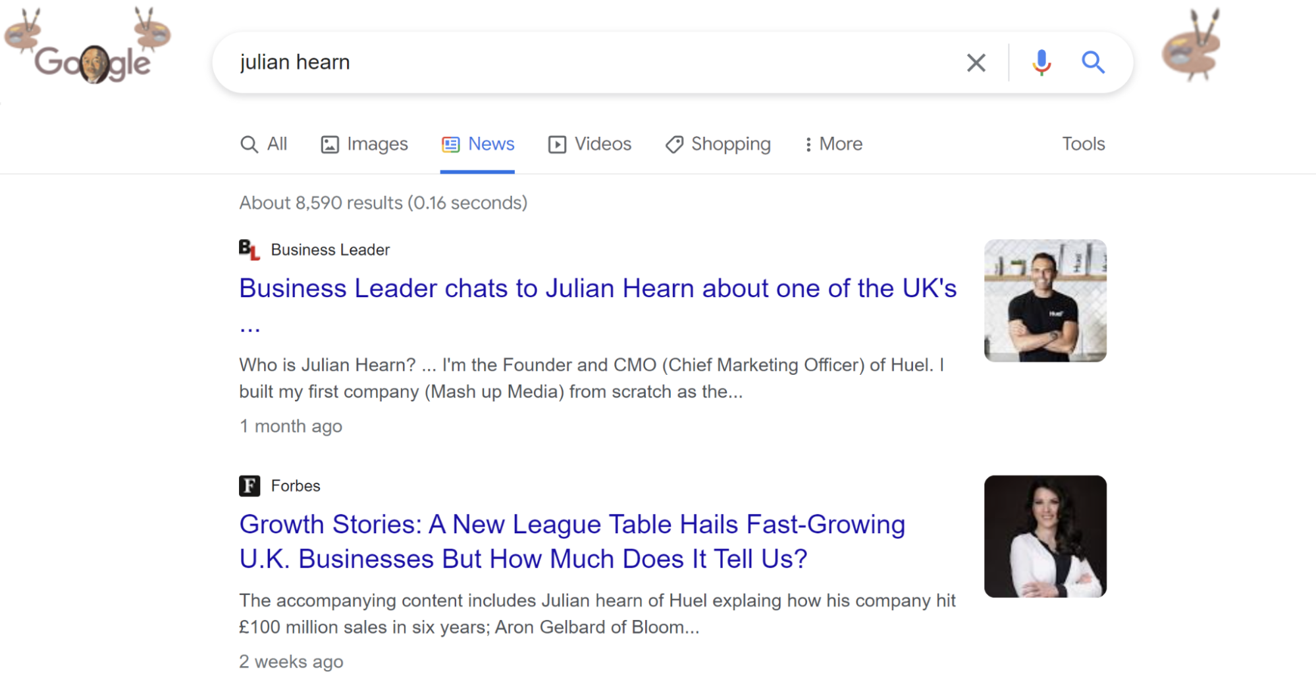Switch to the All results tab
This screenshot has height=697, width=1316.
[264, 144]
